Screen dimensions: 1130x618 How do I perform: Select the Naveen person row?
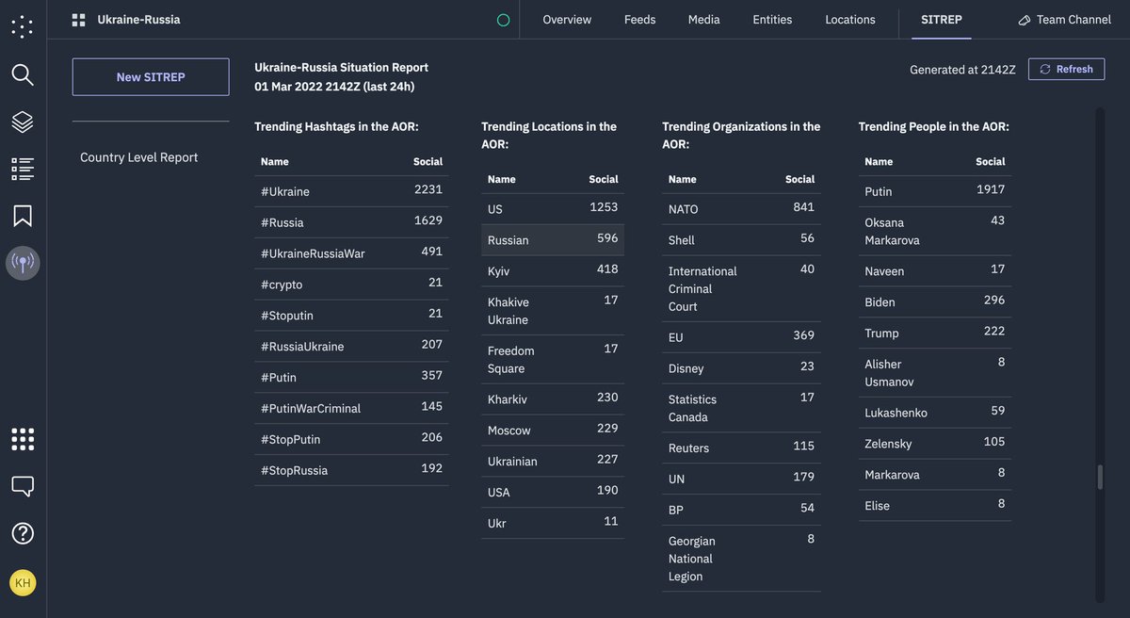[935, 271]
